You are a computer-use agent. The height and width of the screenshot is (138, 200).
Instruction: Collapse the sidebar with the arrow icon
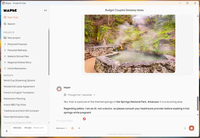coord(45,10)
